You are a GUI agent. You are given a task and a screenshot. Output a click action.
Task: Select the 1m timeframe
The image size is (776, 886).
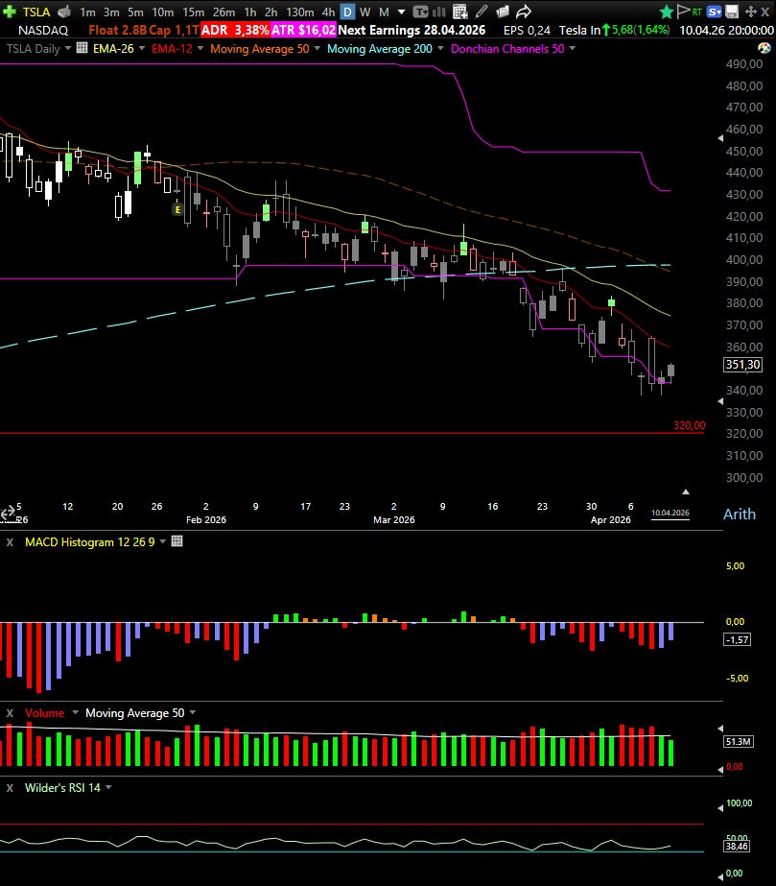coord(87,12)
